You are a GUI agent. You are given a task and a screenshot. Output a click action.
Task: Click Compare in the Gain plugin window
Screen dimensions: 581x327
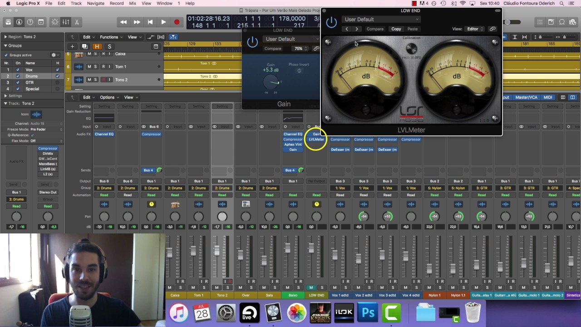(x=273, y=49)
